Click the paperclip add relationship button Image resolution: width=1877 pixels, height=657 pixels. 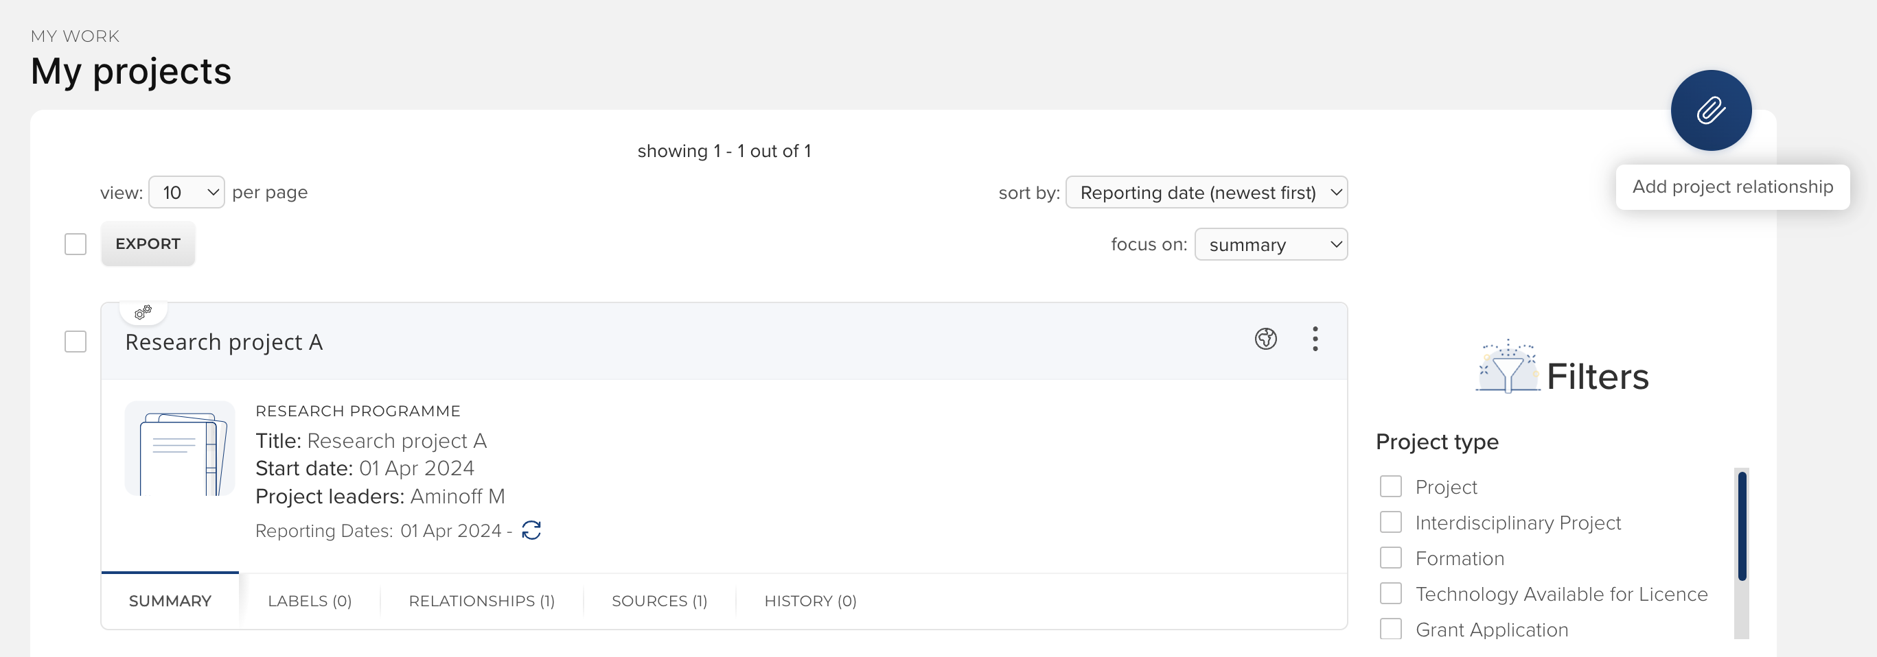[x=1710, y=110]
